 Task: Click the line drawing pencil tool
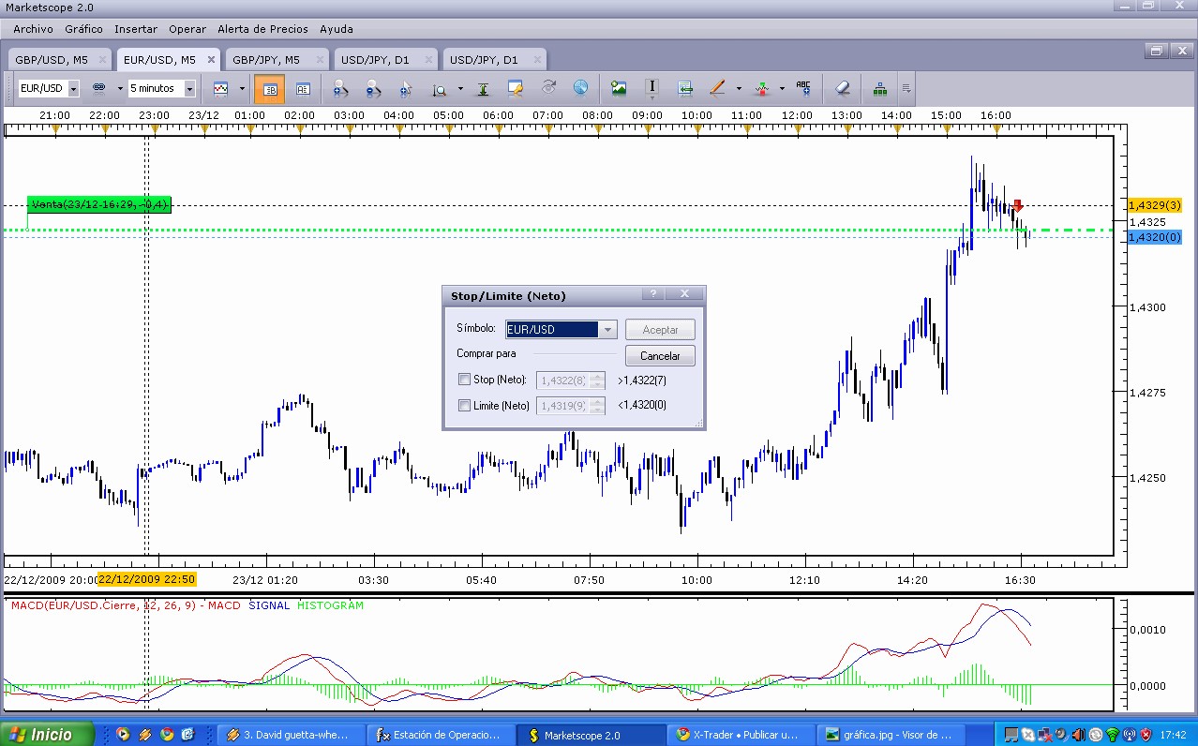pyautogui.click(x=717, y=88)
